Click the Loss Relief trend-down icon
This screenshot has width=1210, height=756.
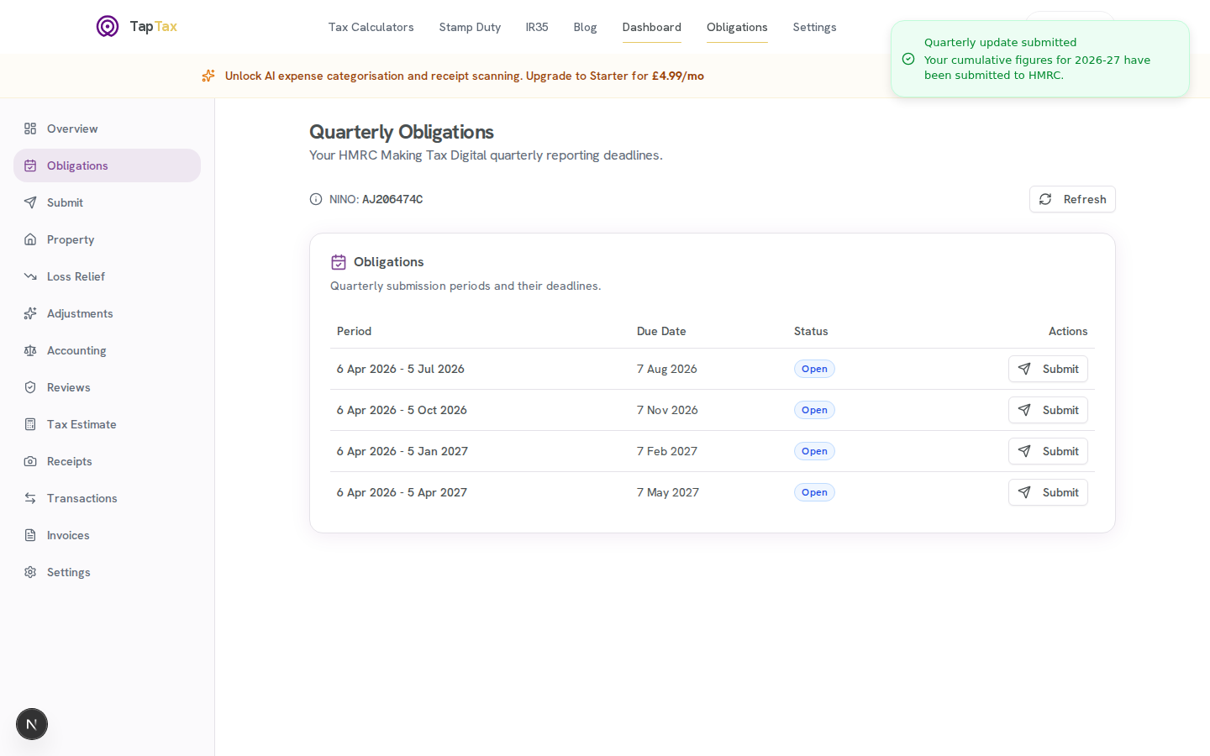30,276
